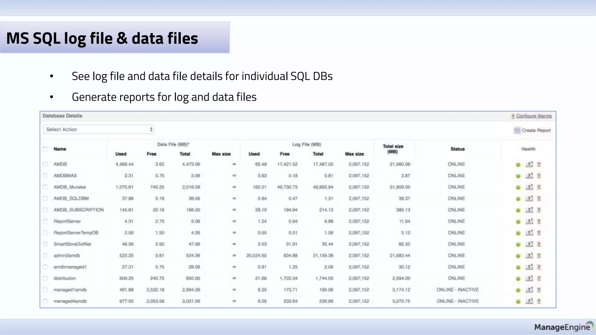Viewport: 596px width, 335px height.
Task: Click the icon beside Configure Alarms
Action: click(513, 116)
